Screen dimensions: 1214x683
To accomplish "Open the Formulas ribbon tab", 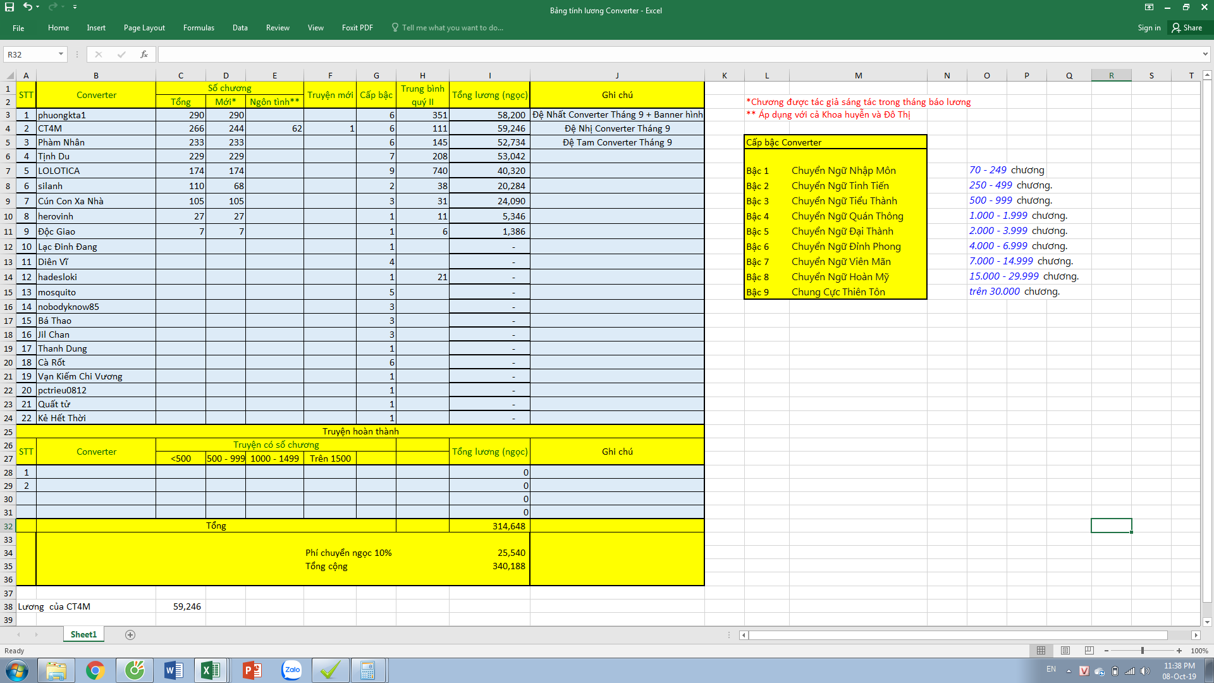I will click(x=199, y=28).
